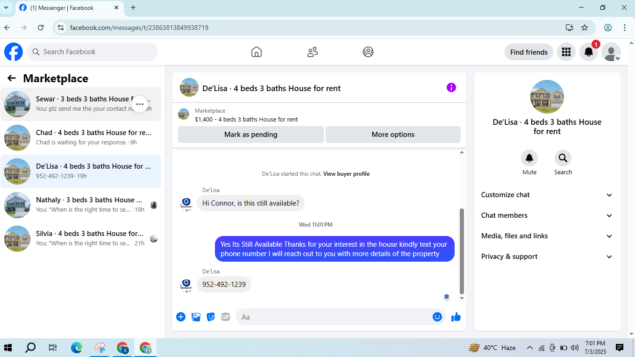This screenshot has height=357, width=635.
Task: Click the Hi Connor, is this still available message
Action: [250, 203]
